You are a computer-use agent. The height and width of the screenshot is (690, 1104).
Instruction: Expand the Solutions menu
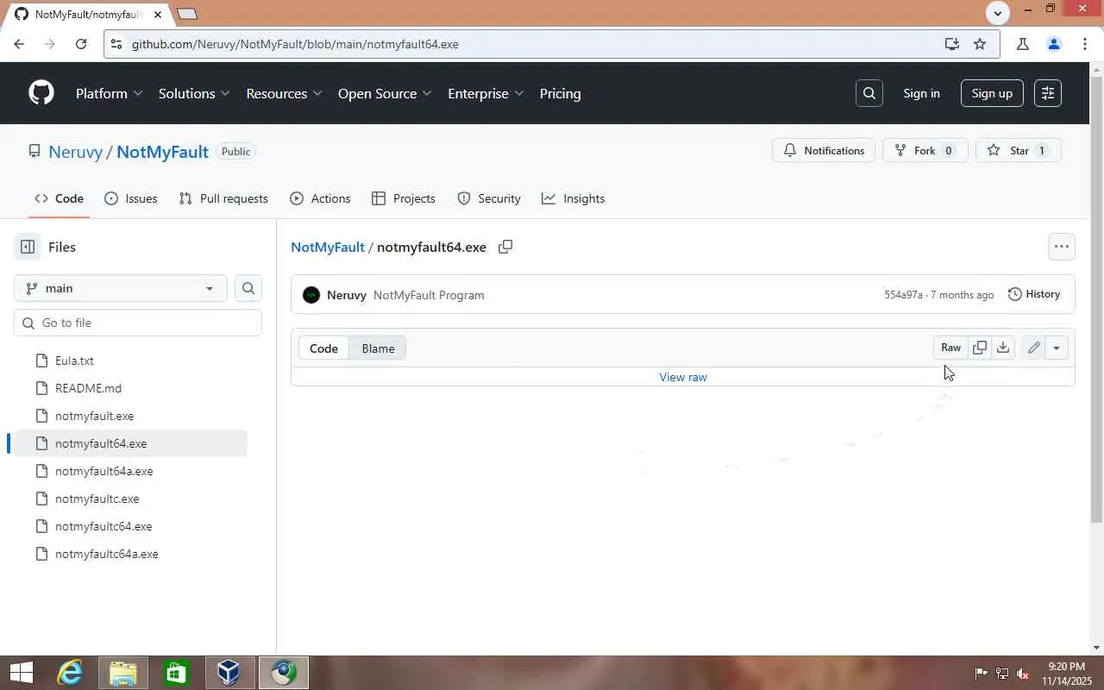coord(194,93)
